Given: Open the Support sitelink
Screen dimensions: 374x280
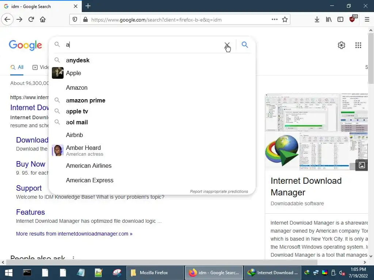Looking at the screenshot, I should (29, 188).
